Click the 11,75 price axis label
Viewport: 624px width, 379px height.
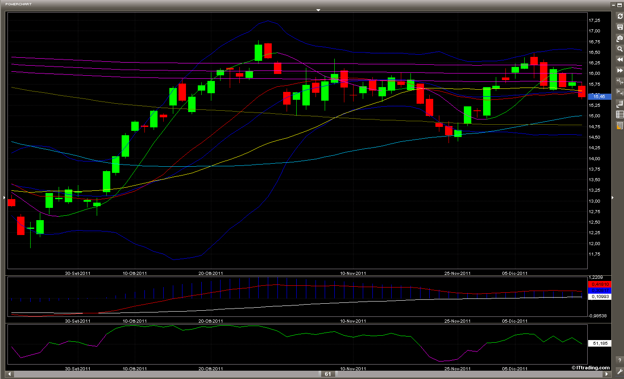coord(594,254)
